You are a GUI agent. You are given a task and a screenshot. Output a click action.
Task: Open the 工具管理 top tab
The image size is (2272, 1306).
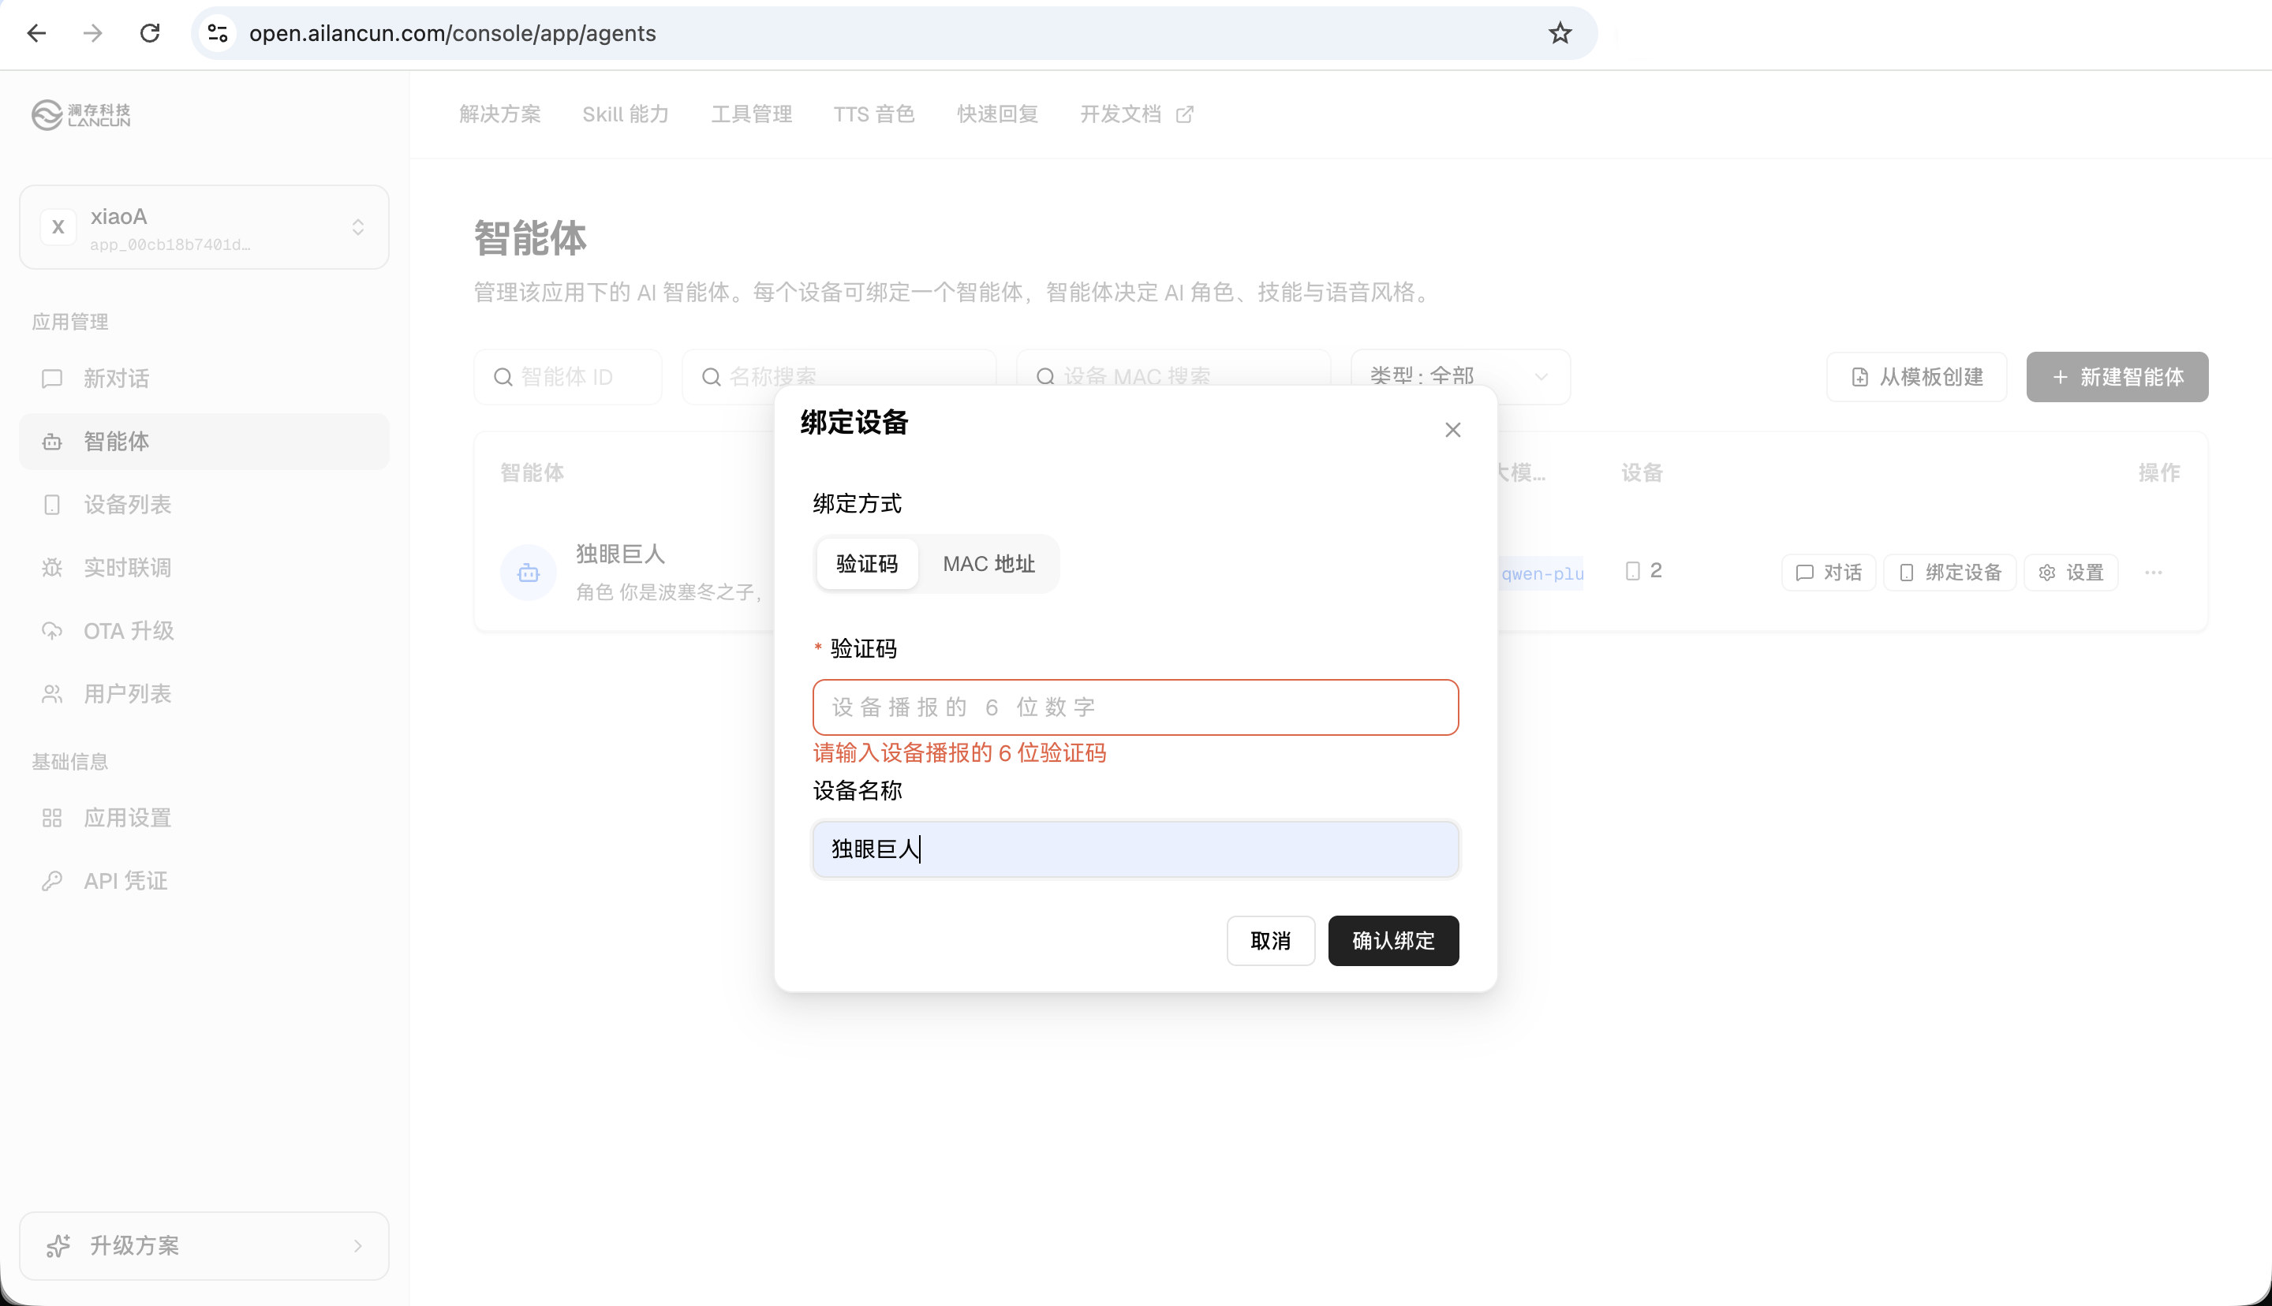(x=752, y=114)
